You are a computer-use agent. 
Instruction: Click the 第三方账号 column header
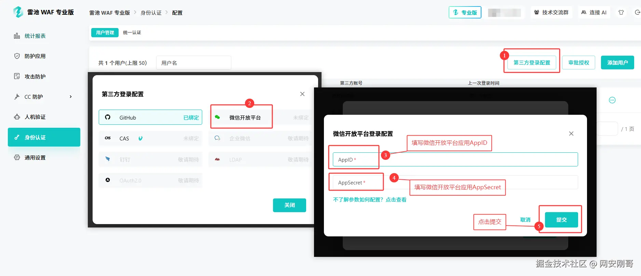click(x=351, y=83)
